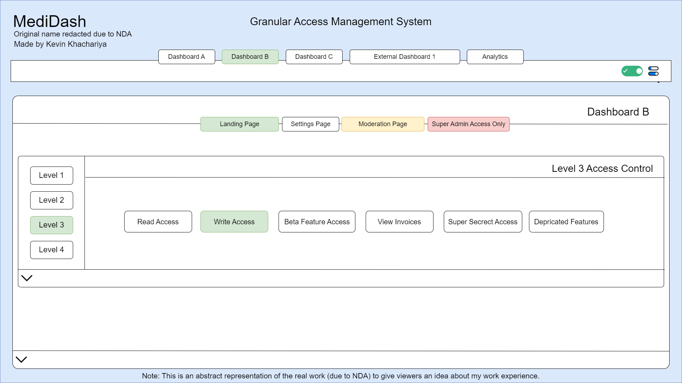The height and width of the screenshot is (383, 682).
Task: Expand the second chevron section
Action: coord(21,360)
